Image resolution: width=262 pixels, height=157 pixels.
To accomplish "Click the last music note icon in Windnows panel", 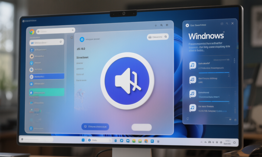I will coord(193,108).
